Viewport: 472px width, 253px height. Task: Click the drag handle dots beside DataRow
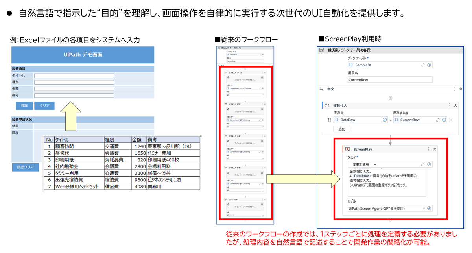coord(329,120)
